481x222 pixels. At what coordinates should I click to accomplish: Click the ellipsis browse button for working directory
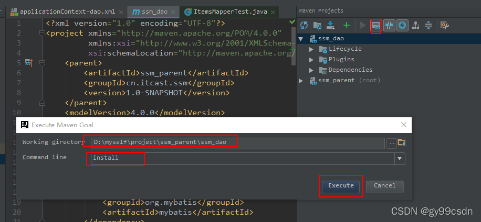tap(391, 143)
